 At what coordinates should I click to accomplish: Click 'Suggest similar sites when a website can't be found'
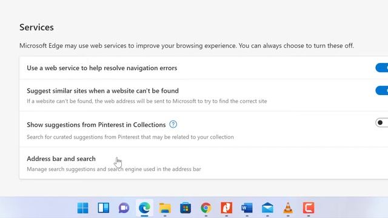tap(102, 91)
